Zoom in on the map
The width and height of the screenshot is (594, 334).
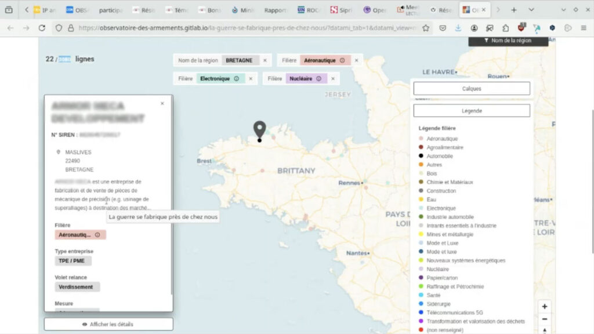tap(544, 306)
